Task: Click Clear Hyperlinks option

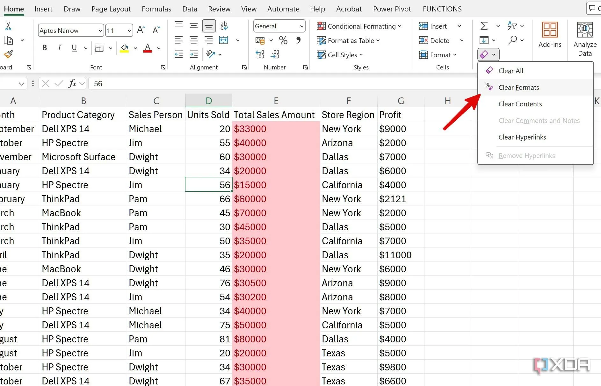Action: pyautogui.click(x=522, y=137)
